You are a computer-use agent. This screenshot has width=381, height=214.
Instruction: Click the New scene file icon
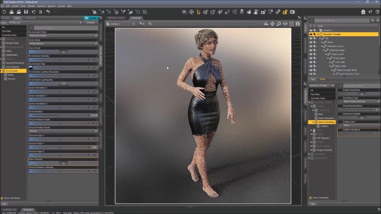[4, 12]
